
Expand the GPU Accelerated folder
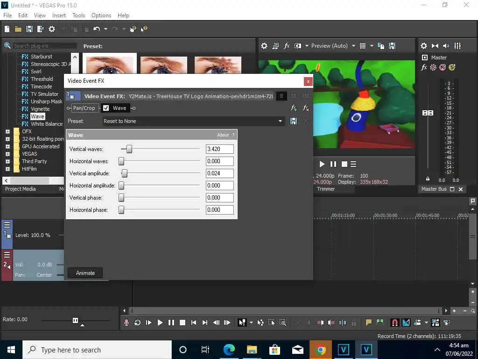pyautogui.click(x=7, y=146)
